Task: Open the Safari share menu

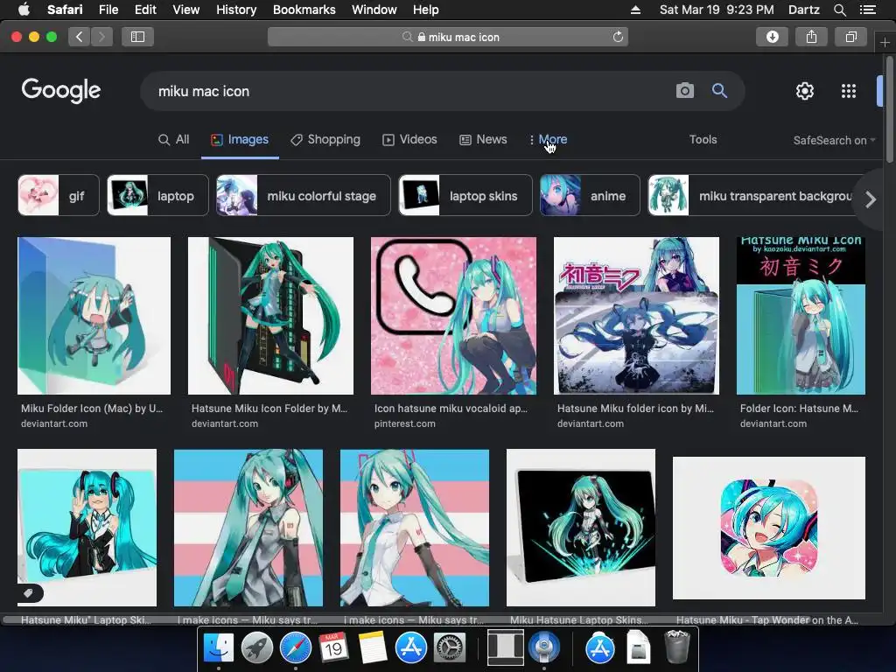Action: click(x=811, y=37)
